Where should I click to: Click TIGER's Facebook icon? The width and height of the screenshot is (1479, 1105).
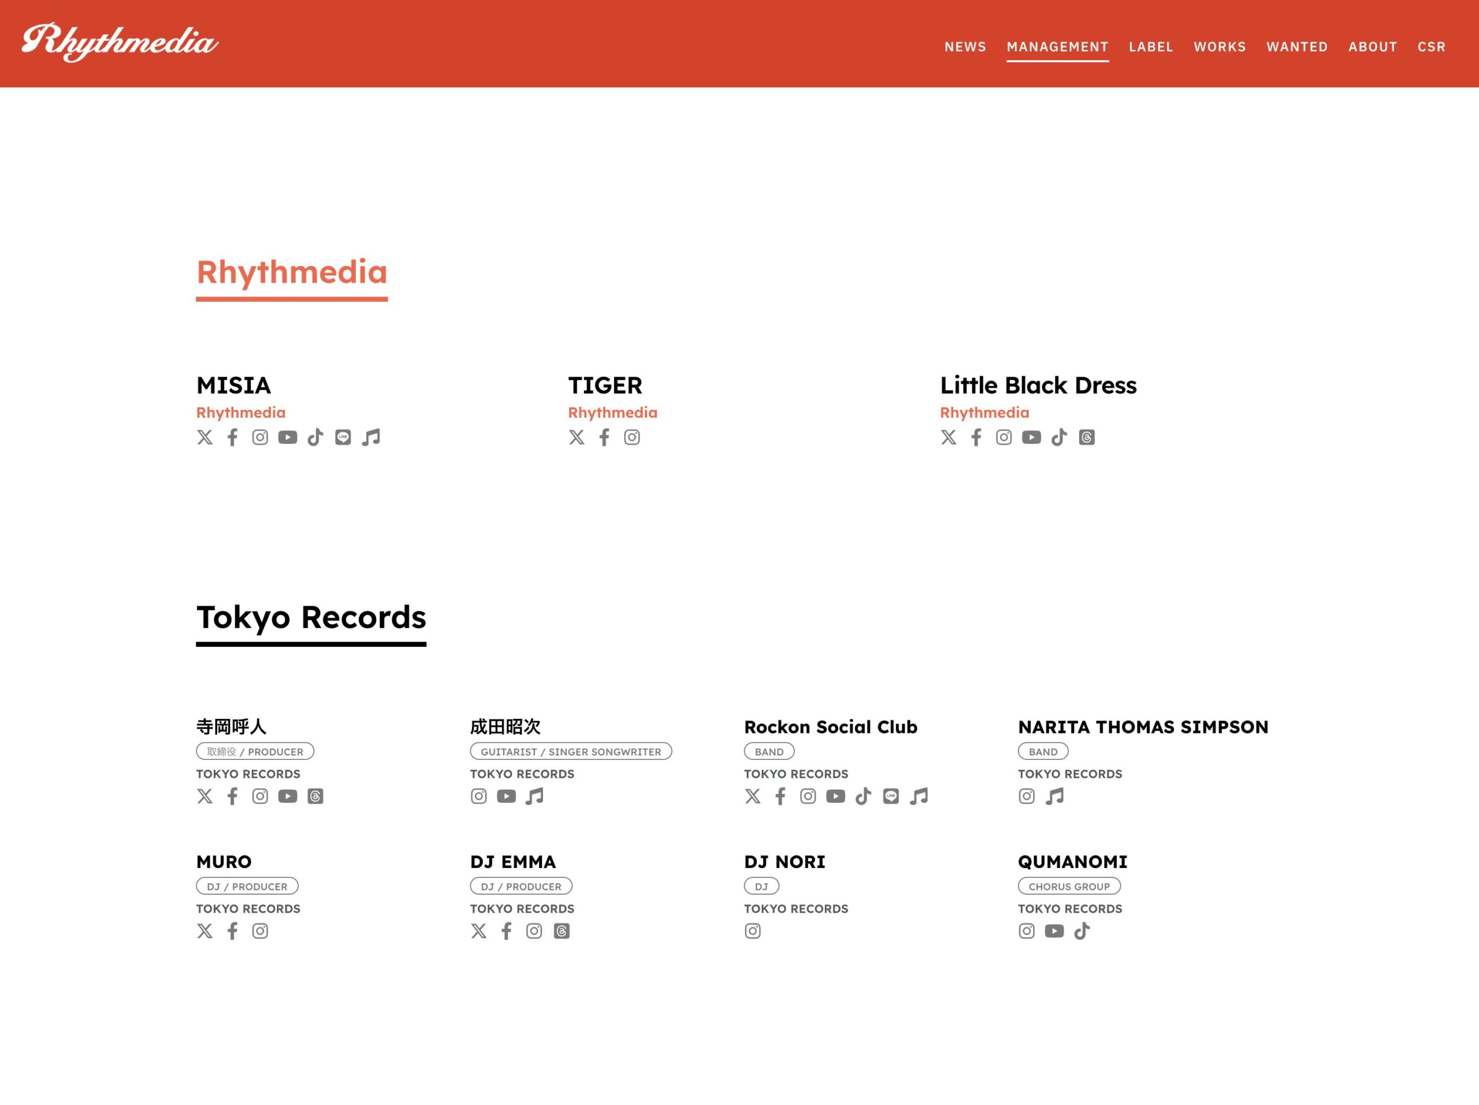(604, 437)
